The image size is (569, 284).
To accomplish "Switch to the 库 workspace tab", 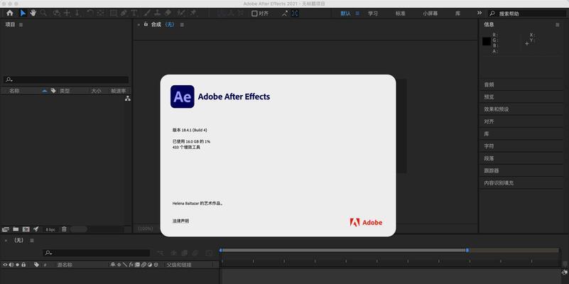I will pos(458,13).
